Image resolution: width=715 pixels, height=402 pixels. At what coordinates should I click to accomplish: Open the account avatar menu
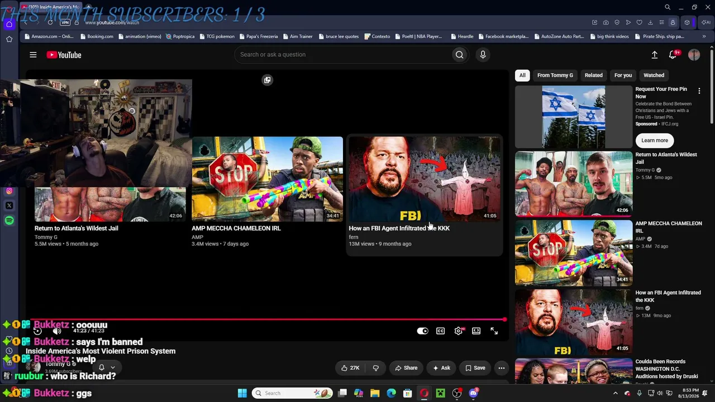[x=694, y=55]
